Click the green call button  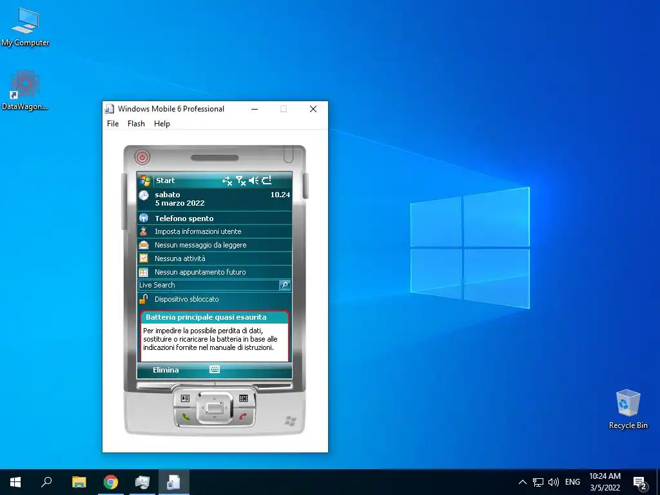coord(186,417)
